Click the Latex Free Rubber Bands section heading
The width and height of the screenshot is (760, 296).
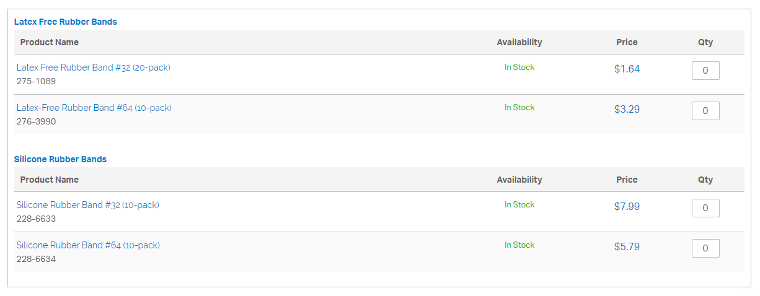(66, 22)
